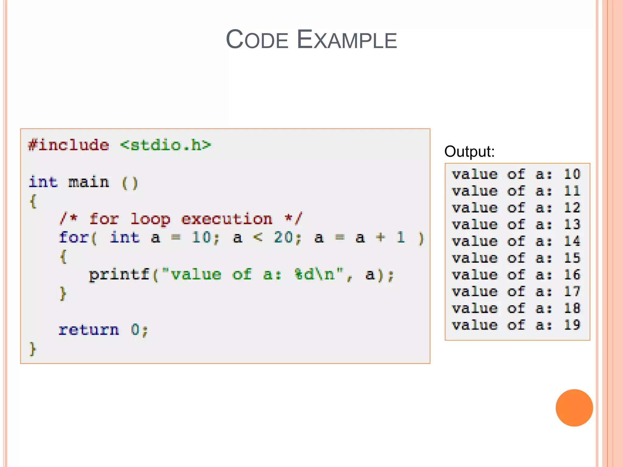Click output line 'value of a: 13'

516,225
